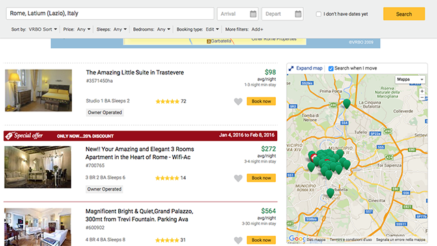Open the Grand Palazzo living room photo

38,227
